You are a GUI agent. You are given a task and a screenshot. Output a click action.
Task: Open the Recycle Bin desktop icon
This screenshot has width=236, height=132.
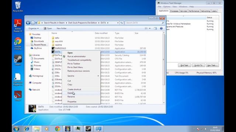point(18,7)
